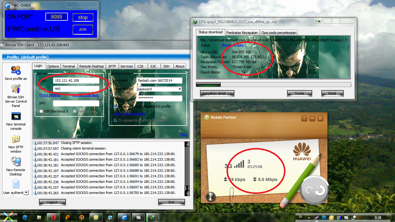Expand download details via Tampilkan detail
This screenshot has width=395, height=222.
click(x=217, y=93)
